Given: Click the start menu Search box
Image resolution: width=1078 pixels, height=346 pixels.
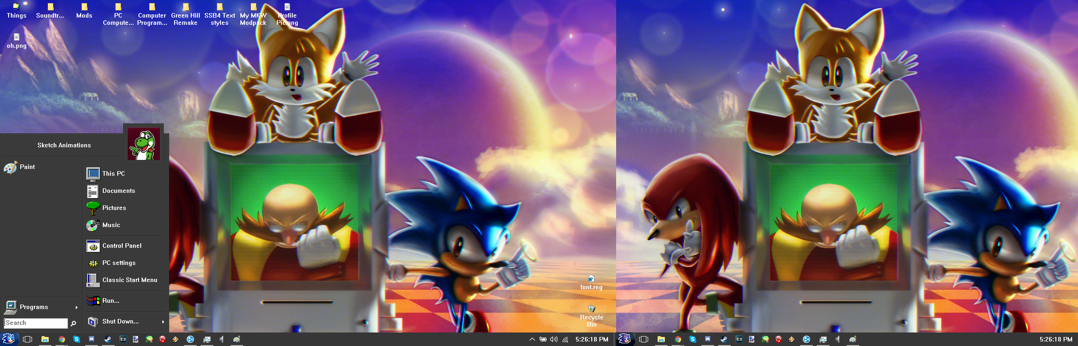Looking at the screenshot, I should point(36,323).
